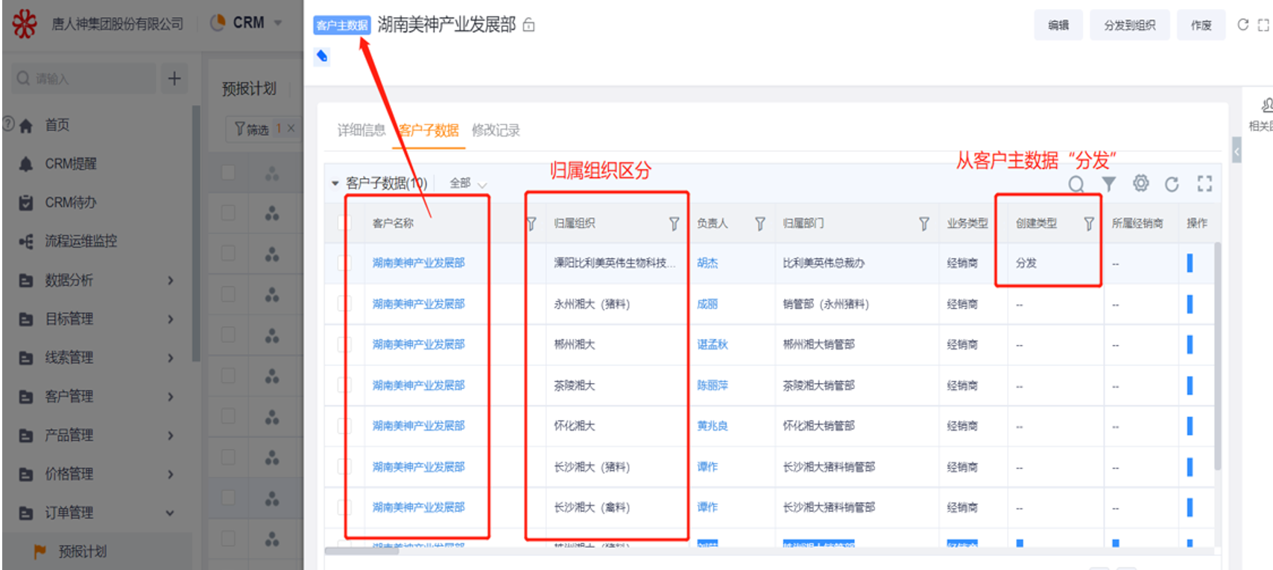
Task: Click the 相关 panel icon at right edge
Action: pyautogui.click(x=1266, y=106)
